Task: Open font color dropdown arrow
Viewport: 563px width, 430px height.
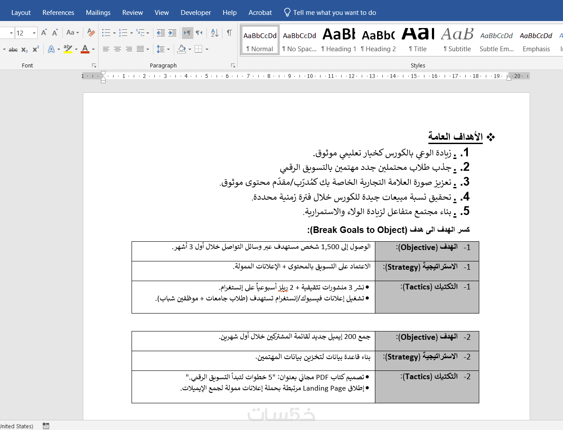Action: click(x=93, y=49)
